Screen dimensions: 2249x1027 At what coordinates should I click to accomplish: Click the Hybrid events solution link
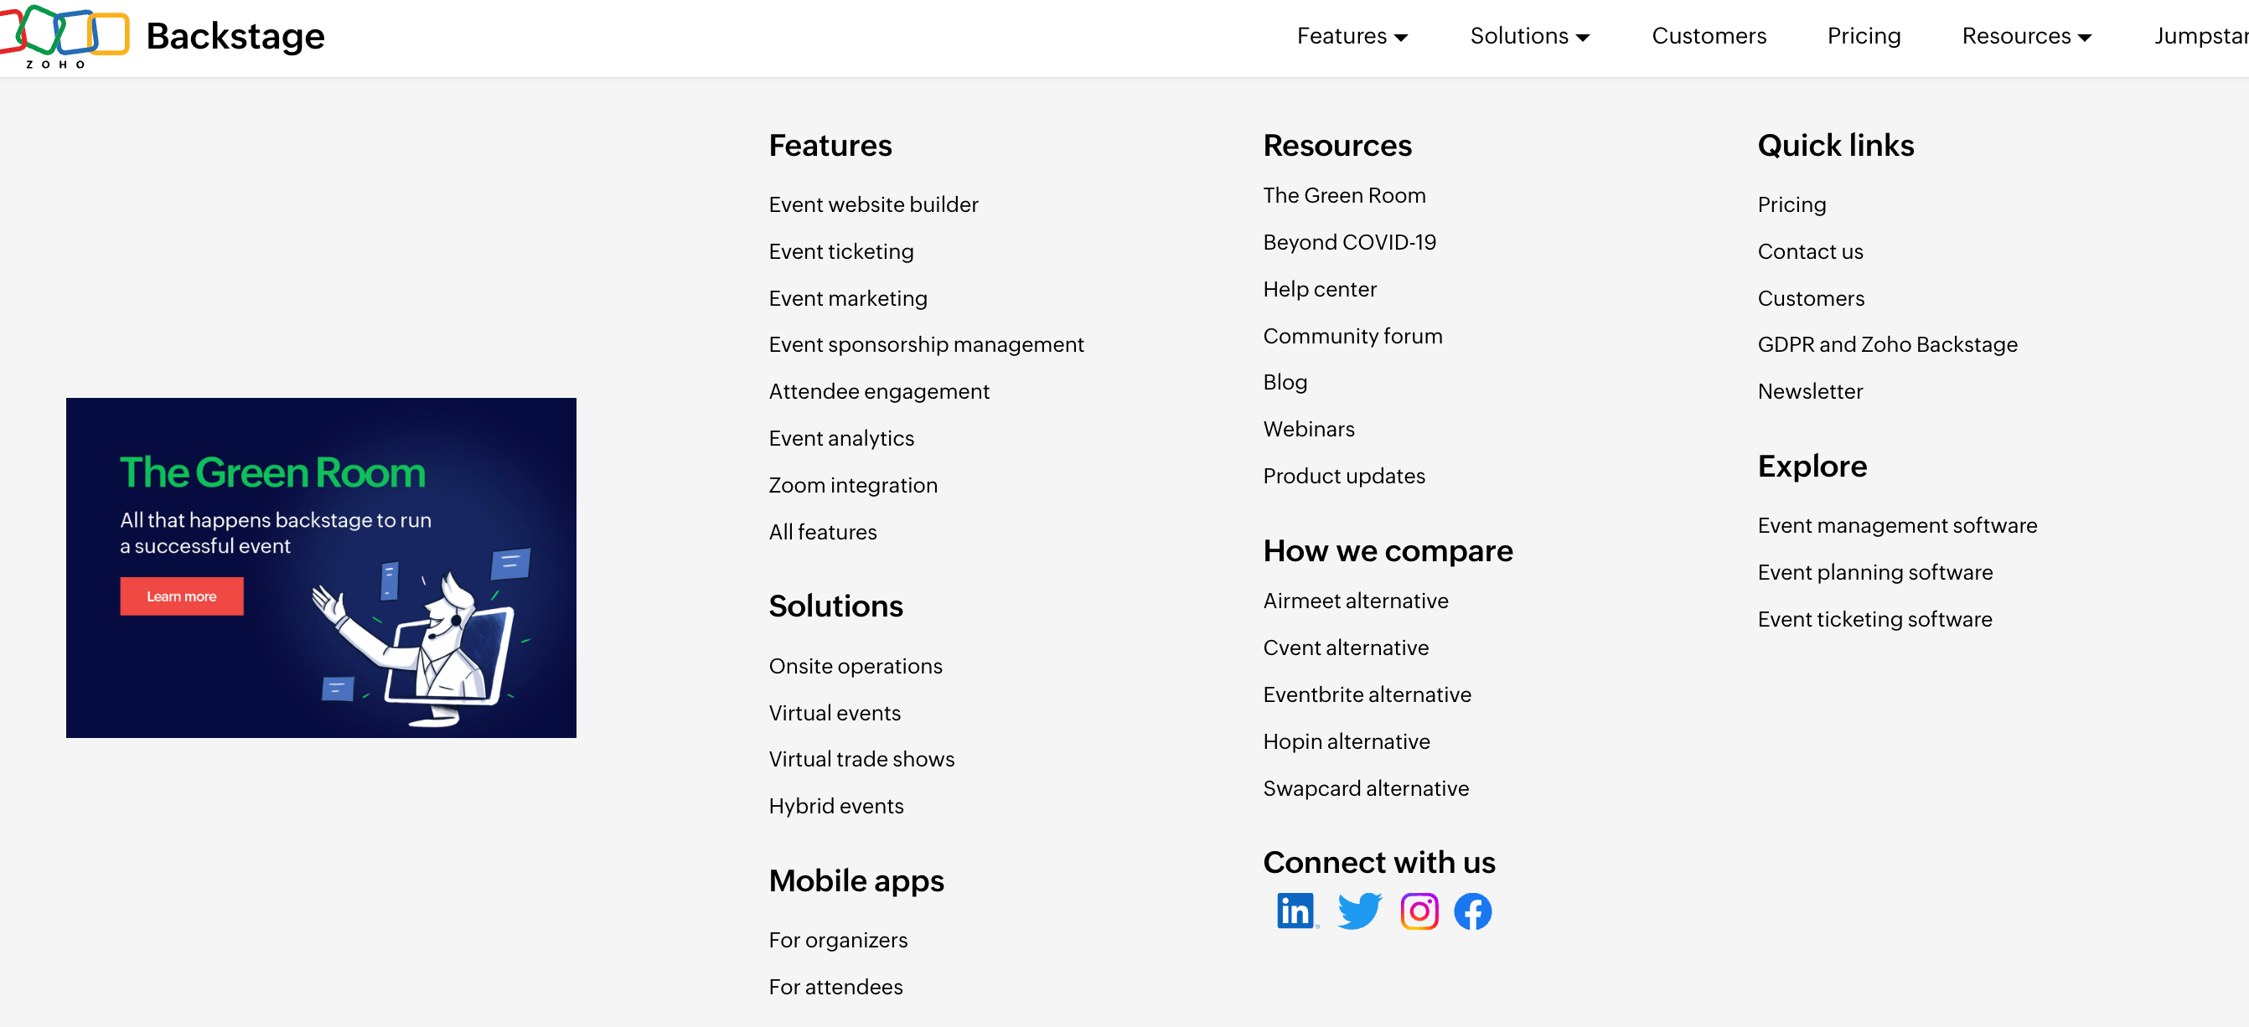835,806
